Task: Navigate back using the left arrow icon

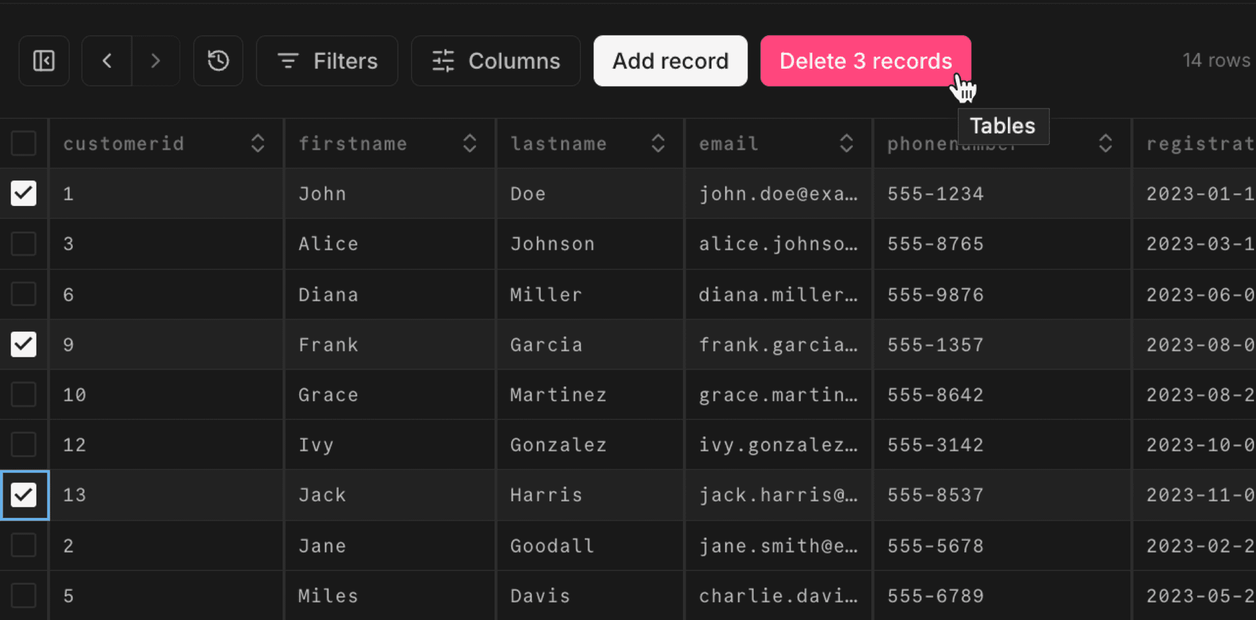Action: pos(107,61)
